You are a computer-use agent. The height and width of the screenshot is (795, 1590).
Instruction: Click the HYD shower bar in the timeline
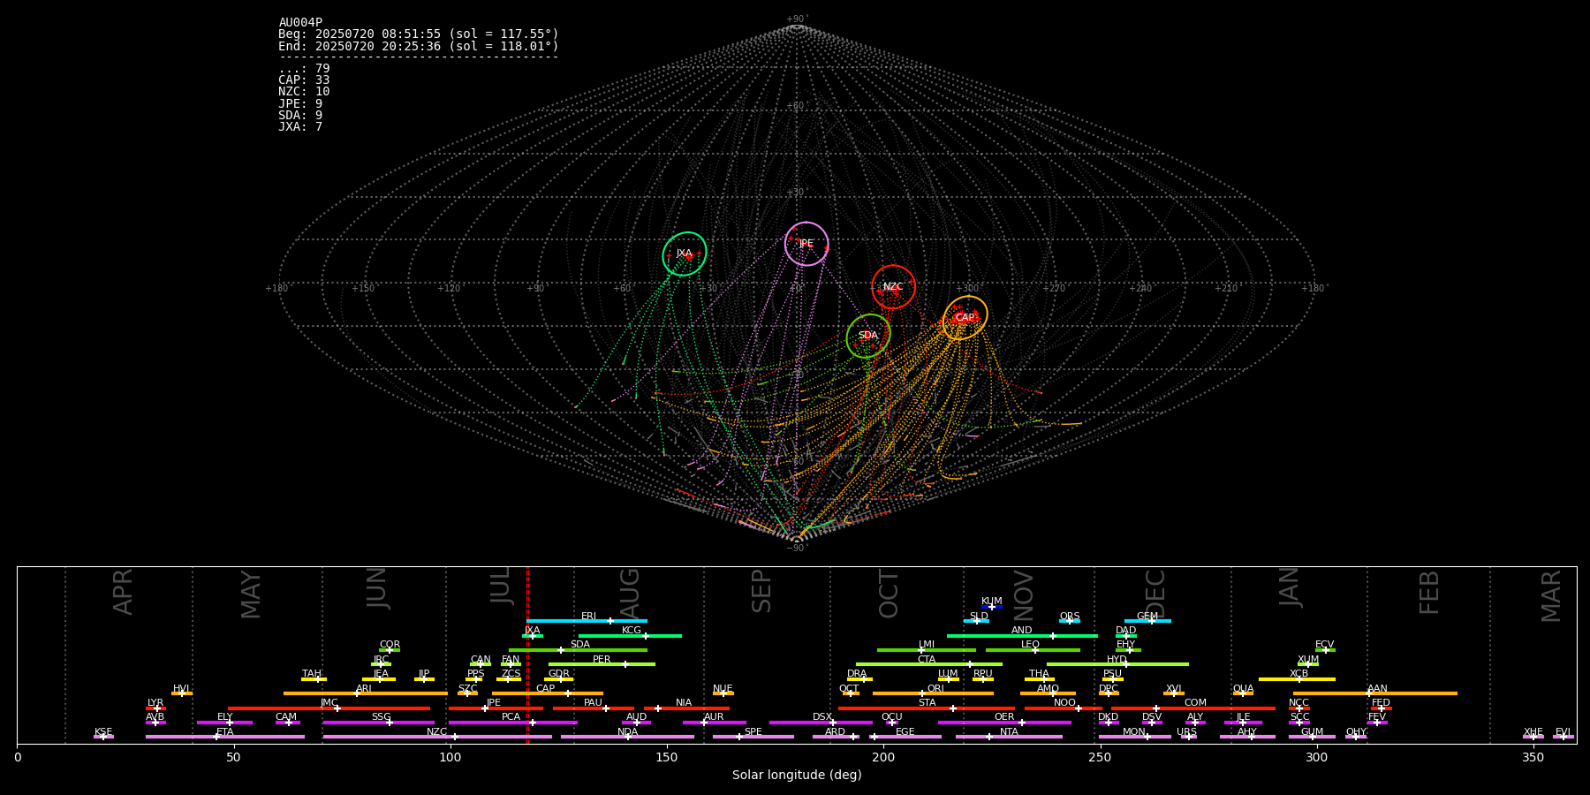pos(1117,664)
